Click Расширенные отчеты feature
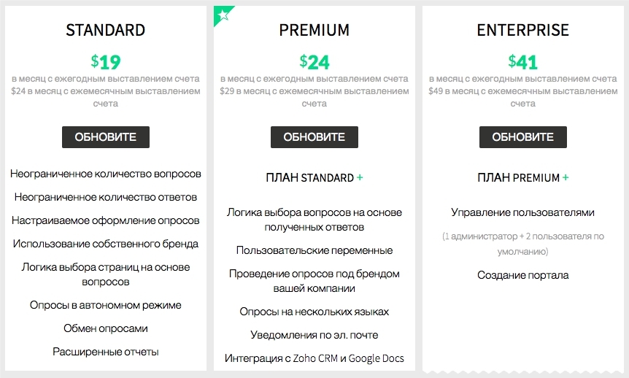 pos(106,352)
